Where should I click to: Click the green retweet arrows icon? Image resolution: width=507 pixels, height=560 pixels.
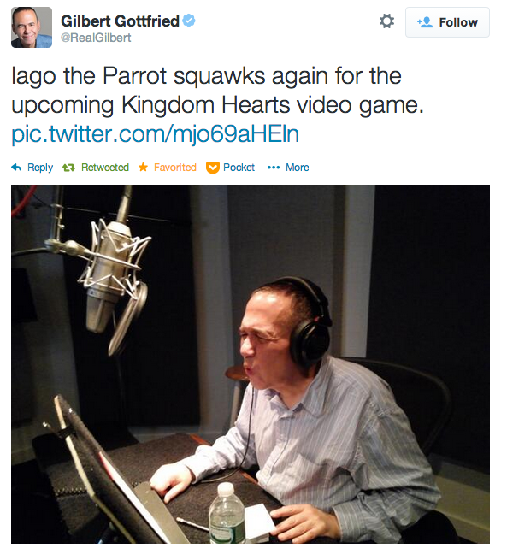[x=68, y=167]
